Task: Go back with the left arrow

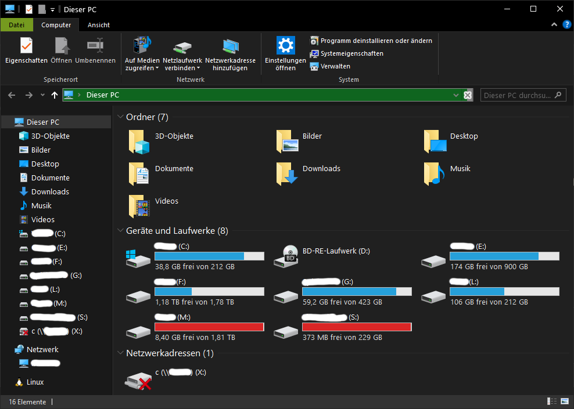Action: pos(12,95)
